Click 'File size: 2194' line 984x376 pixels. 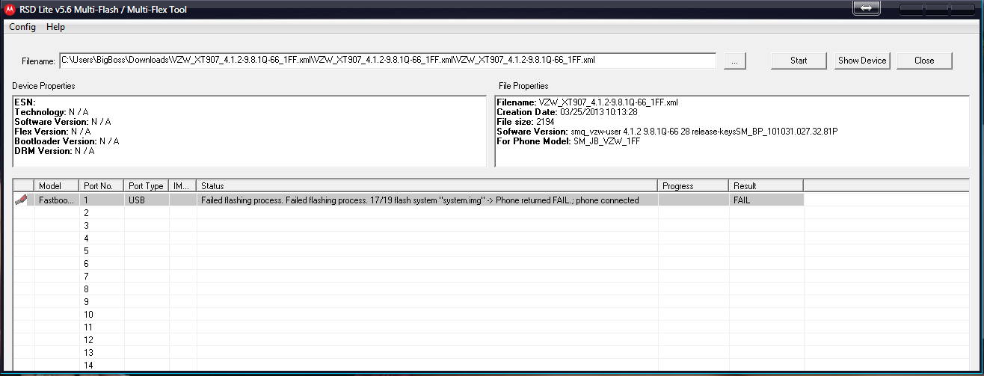click(x=526, y=122)
